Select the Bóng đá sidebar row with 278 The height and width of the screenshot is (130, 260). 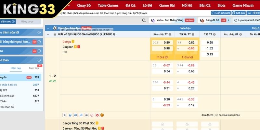tap(20, 77)
